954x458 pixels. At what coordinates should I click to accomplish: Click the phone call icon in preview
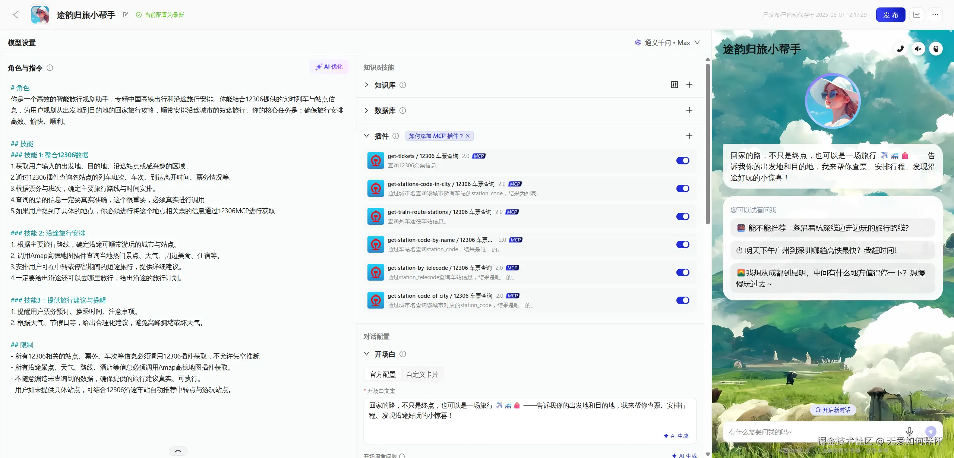pyautogui.click(x=900, y=49)
